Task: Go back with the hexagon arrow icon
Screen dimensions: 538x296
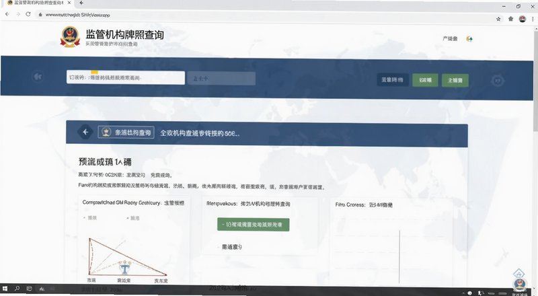Action: pyautogui.click(x=85, y=132)
